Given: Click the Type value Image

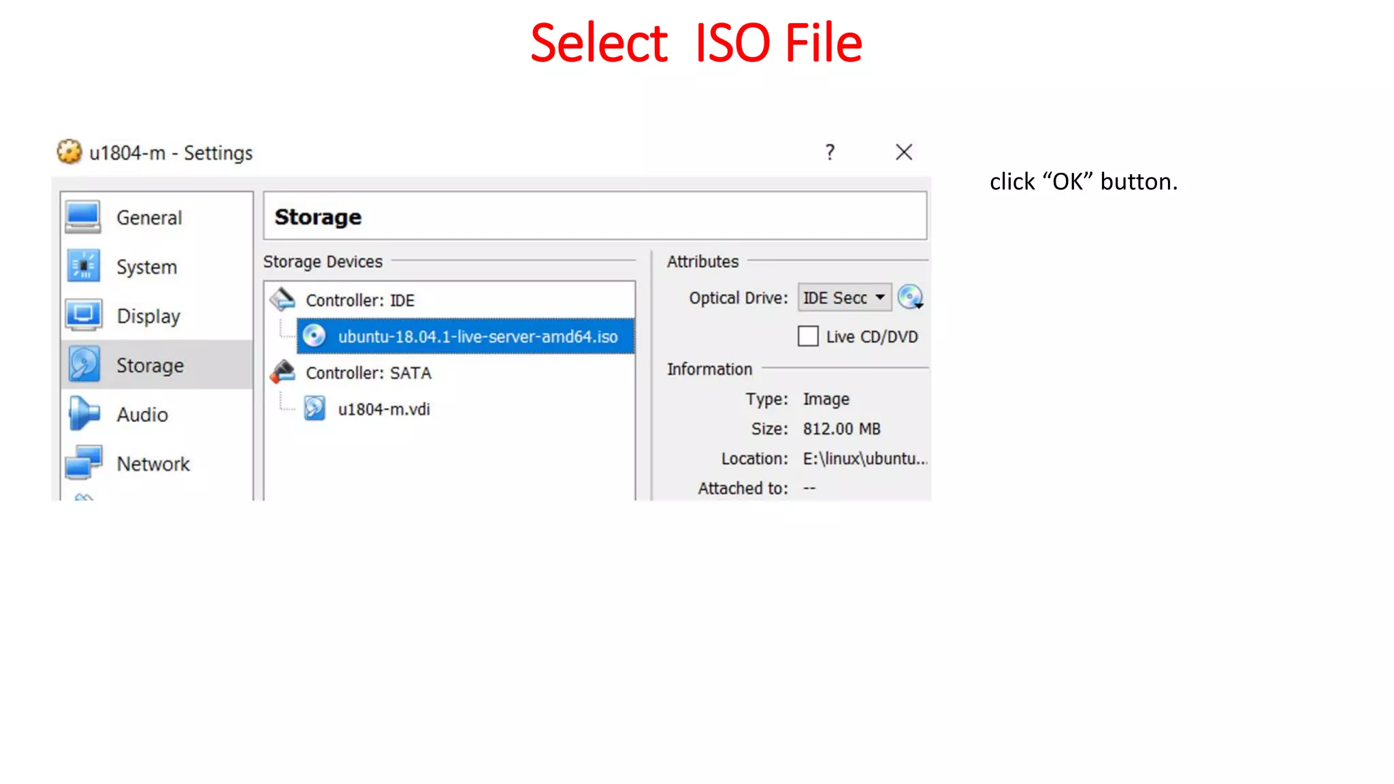Looking at the screenshot, I should (x=826, y=399).
